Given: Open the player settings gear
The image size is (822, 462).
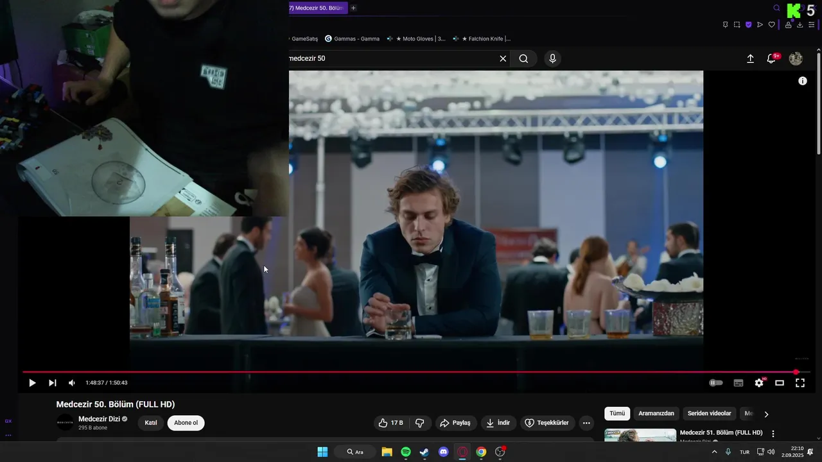Looking at the screenshot, I should [x=759, y=383].
